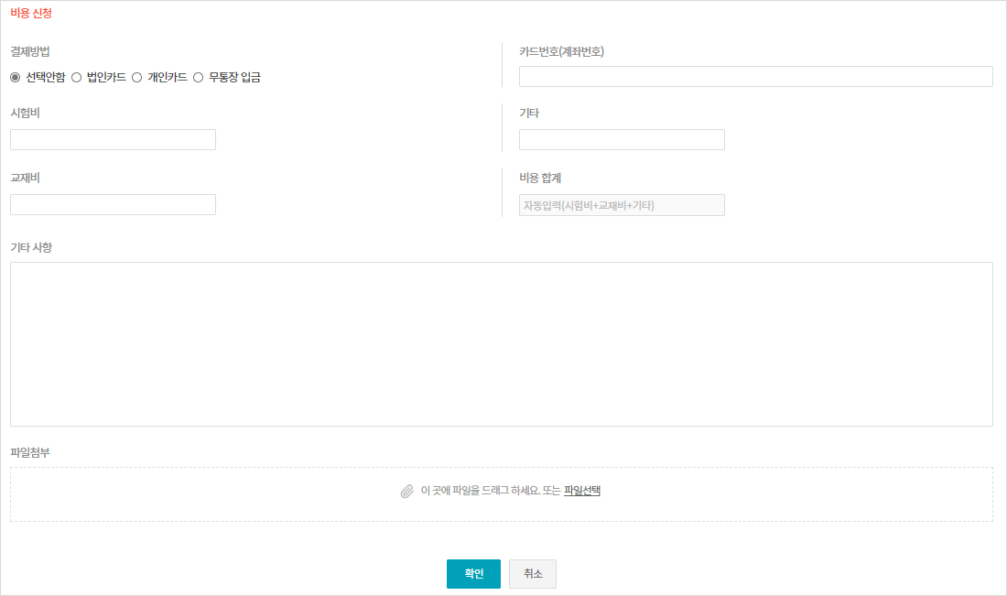1007x596 pixels.
Task: Select the 개인카드 radio option
Action: (x=137, y=78)
